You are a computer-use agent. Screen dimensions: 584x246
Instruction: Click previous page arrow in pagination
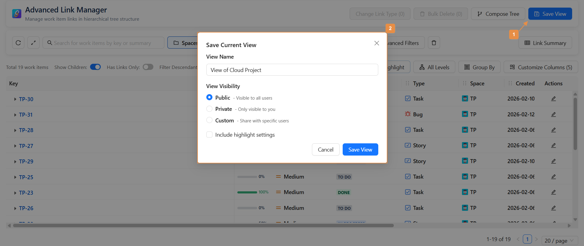coord(518,239)
